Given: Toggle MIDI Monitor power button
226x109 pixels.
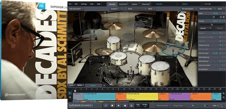Looking at the screenshot, I should pos(220,61).
